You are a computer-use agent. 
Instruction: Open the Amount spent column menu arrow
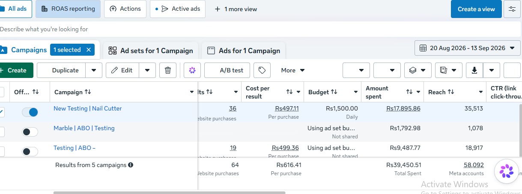point(418,92)
